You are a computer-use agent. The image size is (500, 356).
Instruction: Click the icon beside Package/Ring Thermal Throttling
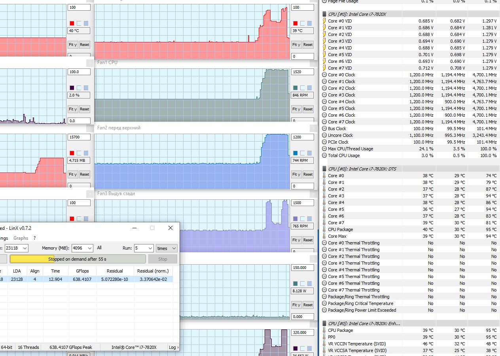pos(324,297)
